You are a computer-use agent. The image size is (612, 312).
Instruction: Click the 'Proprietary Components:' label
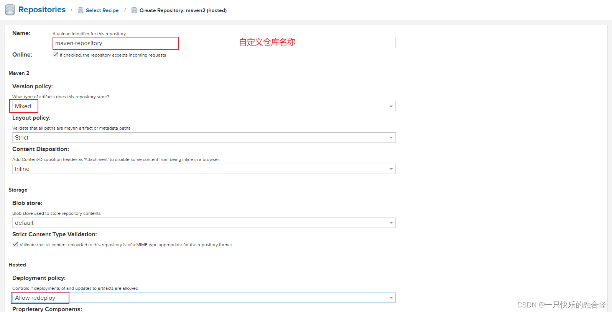click(47, 309)
